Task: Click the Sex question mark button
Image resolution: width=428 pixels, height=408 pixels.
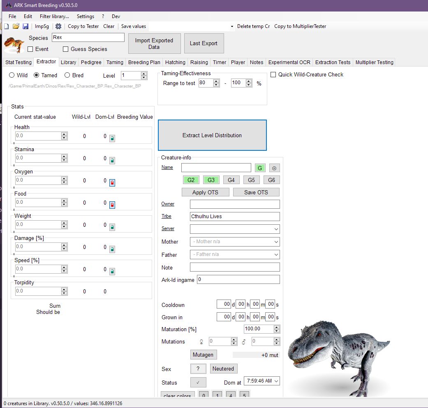Action: (x=198, y=369)
